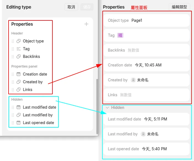Click the Backlinks relation icon
194x161 pixels.
point(18,57)
